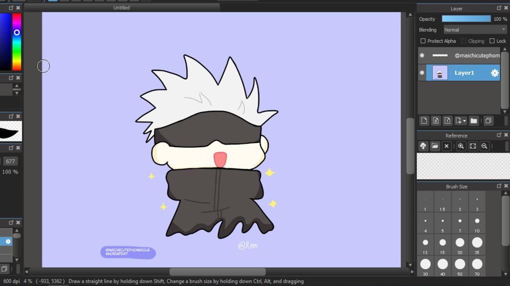Hide the @maichicutephom layer
This screenshot has width=510, height=286.
tap(422, 55)
